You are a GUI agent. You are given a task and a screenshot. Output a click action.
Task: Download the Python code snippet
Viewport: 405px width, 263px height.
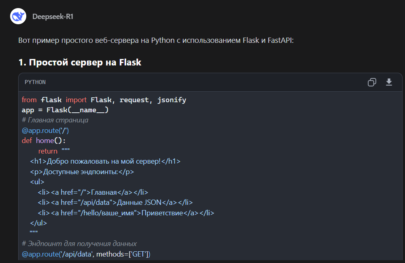tap(389, 82)
